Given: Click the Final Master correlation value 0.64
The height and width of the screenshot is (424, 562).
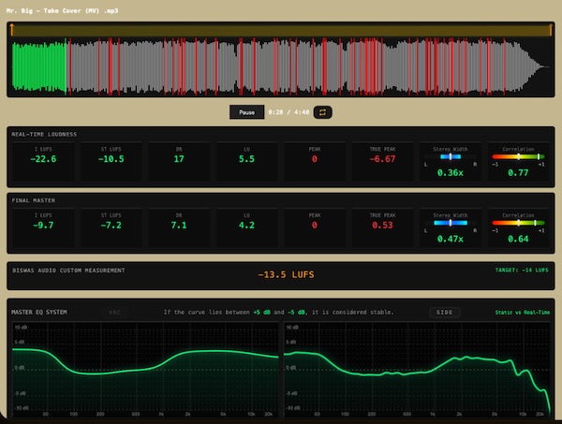Looking at the screenshot, I should coord(518,239).
